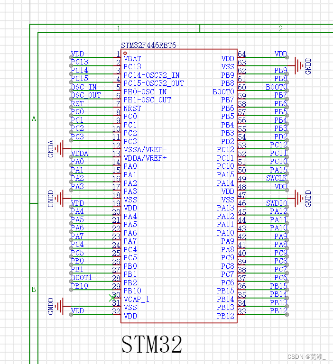Click the PA14 pin name inside the chip
Image resolution: width=333 pixels, height=364 pixels.
pyautogui.click(x=225, y=183)
